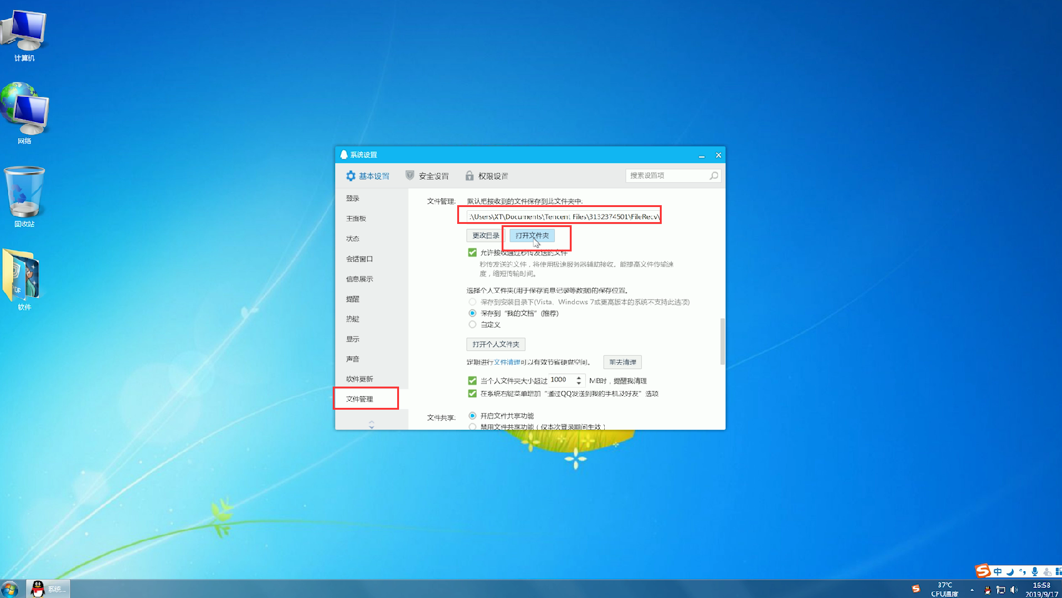1062x598 pixels.
Task: Click the Sogou S icon in taskbar tray
Action: coord(916,589)
